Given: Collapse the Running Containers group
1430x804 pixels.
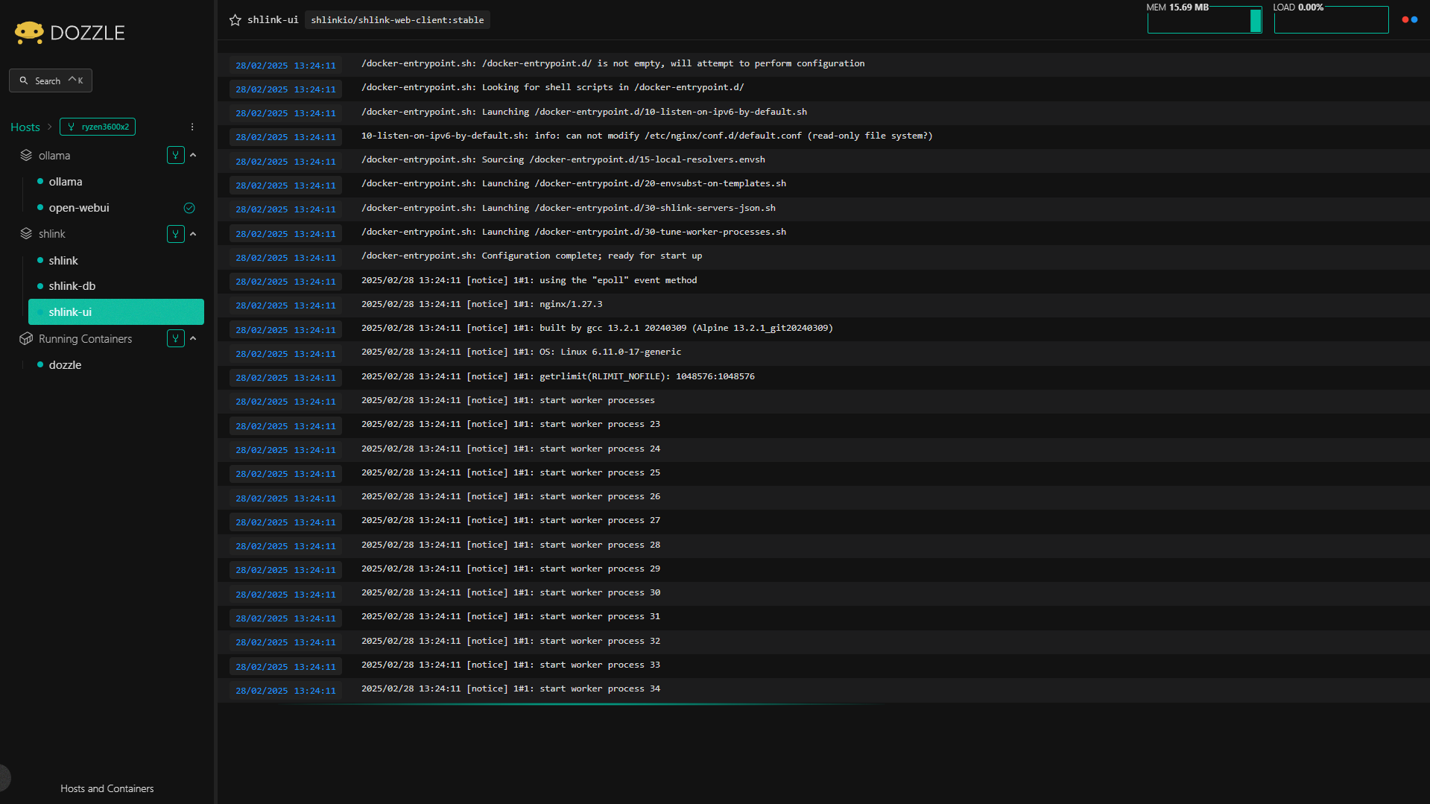Looking at the screenshot, I should click(x=193, y=338).
